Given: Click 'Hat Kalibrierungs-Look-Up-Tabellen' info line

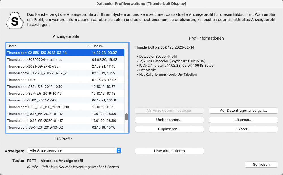Looking at the screenshot, I should coord(168,74).
